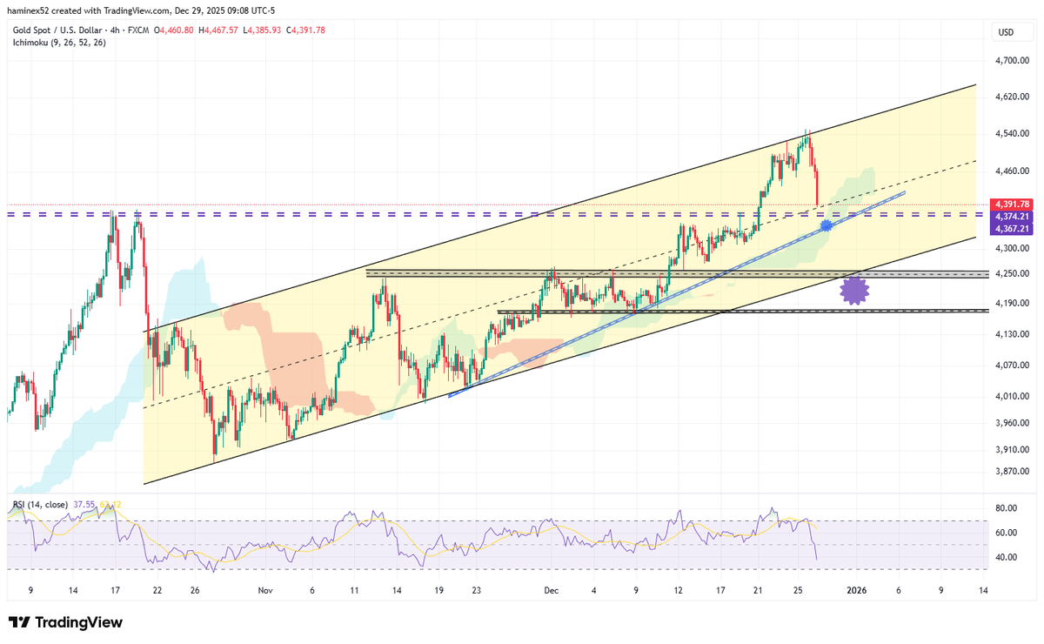
Task: Click the 4,700.00 price axis label
Action: tap(1014, 60)
